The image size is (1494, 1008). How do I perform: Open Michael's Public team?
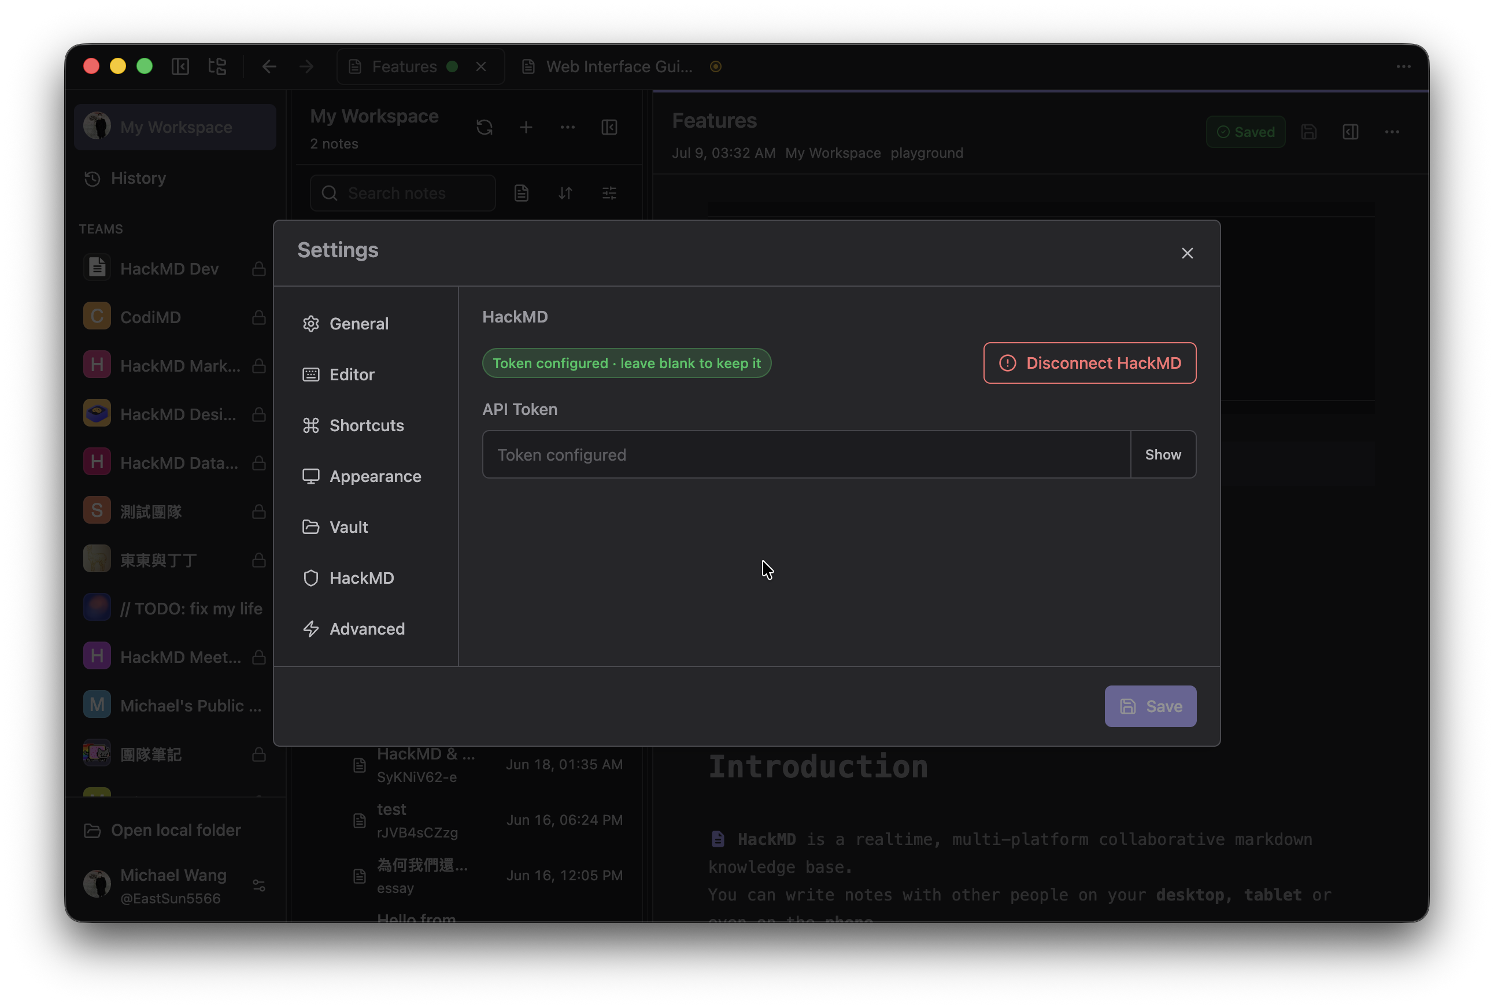(190, 705)
